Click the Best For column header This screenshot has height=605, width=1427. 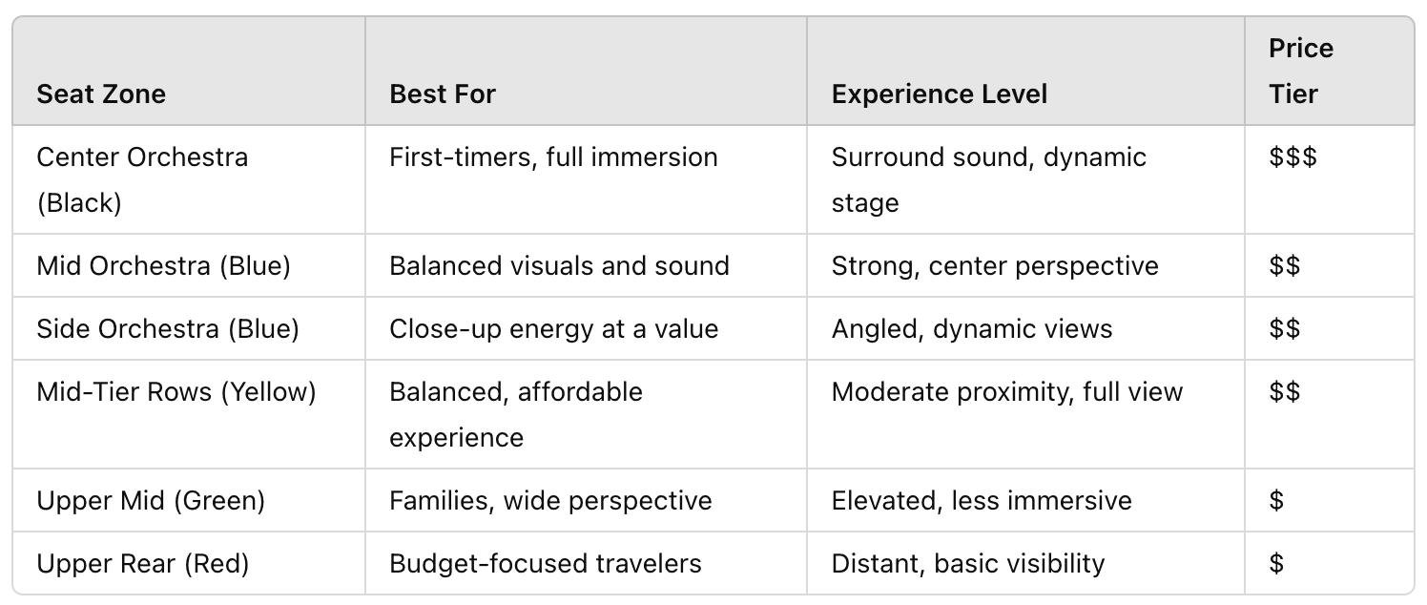443,94
